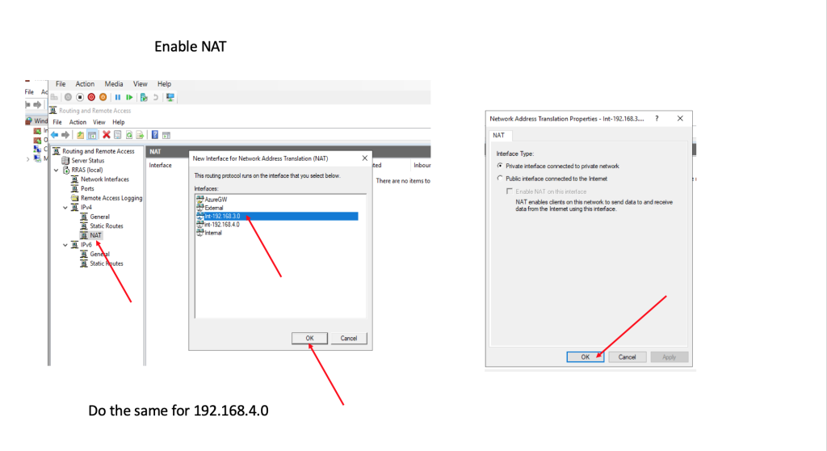Click Cancel in the NAT Properties dialog
Viewport: 827px width, 451px height.
[627, 356]
